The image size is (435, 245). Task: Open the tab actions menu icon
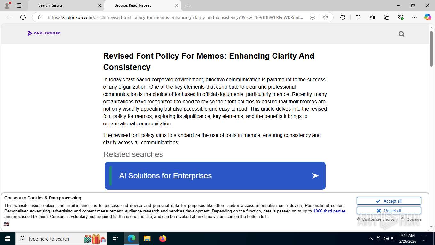19,5
